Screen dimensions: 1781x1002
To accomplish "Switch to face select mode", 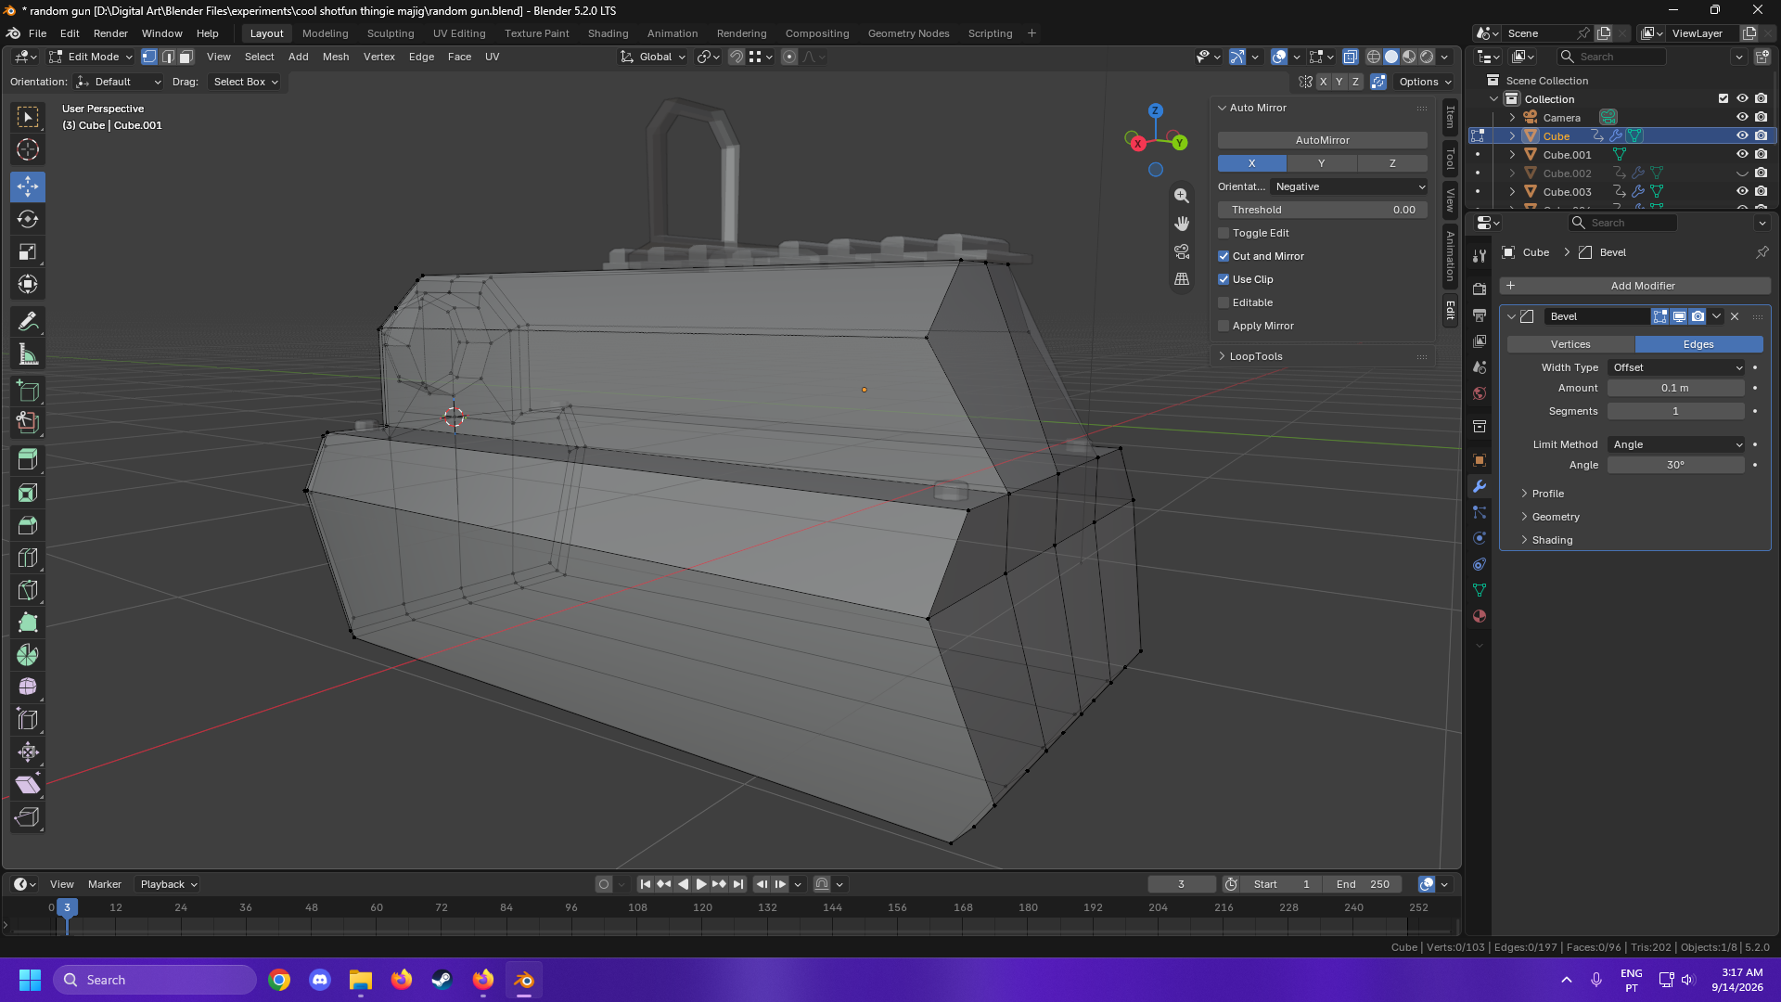I will (x=186, y=57).
